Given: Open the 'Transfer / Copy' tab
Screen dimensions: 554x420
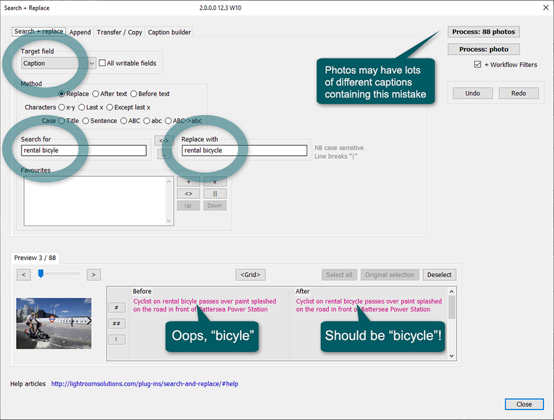Looking at the screenshot, I should click(119, 32).
